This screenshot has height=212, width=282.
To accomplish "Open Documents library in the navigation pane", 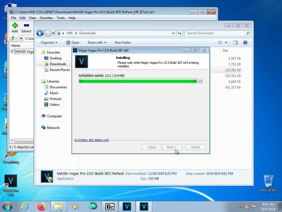I will [x=58, y=87].
